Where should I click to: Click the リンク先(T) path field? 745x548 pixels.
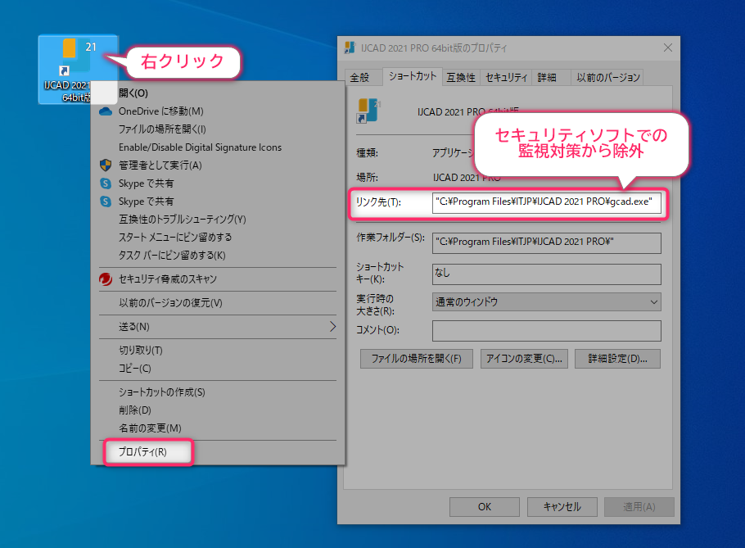546,203
